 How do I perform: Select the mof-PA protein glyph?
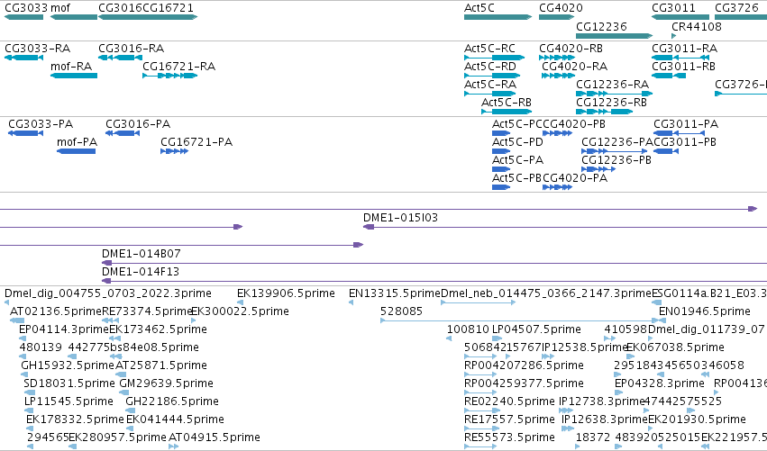pyautogui.click(x=77, y=151)
